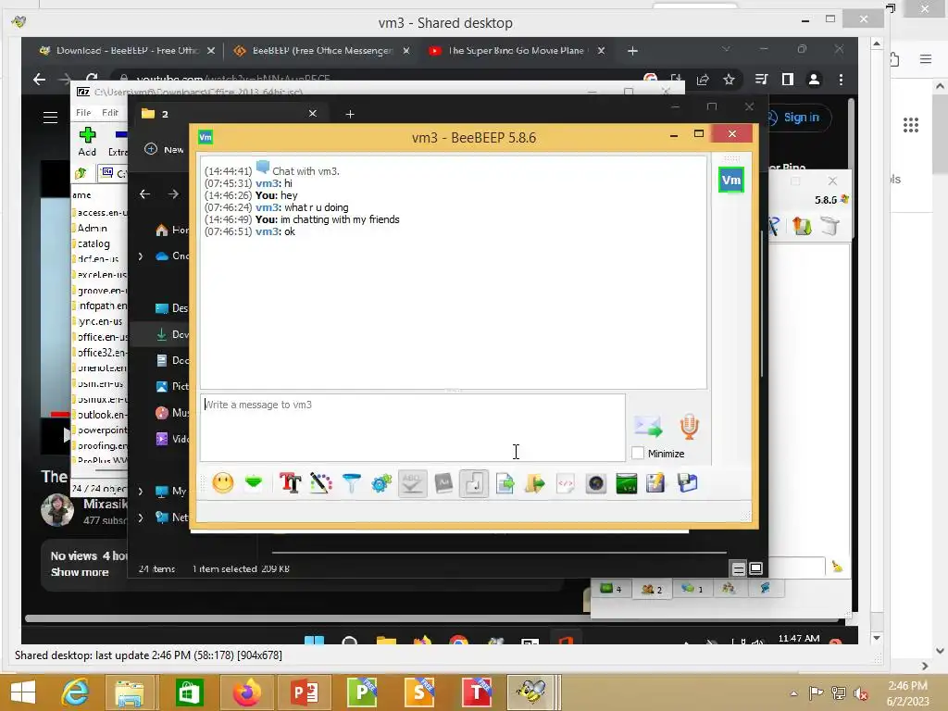Send the message with envelope arrow button

click(x=648, y=426)
